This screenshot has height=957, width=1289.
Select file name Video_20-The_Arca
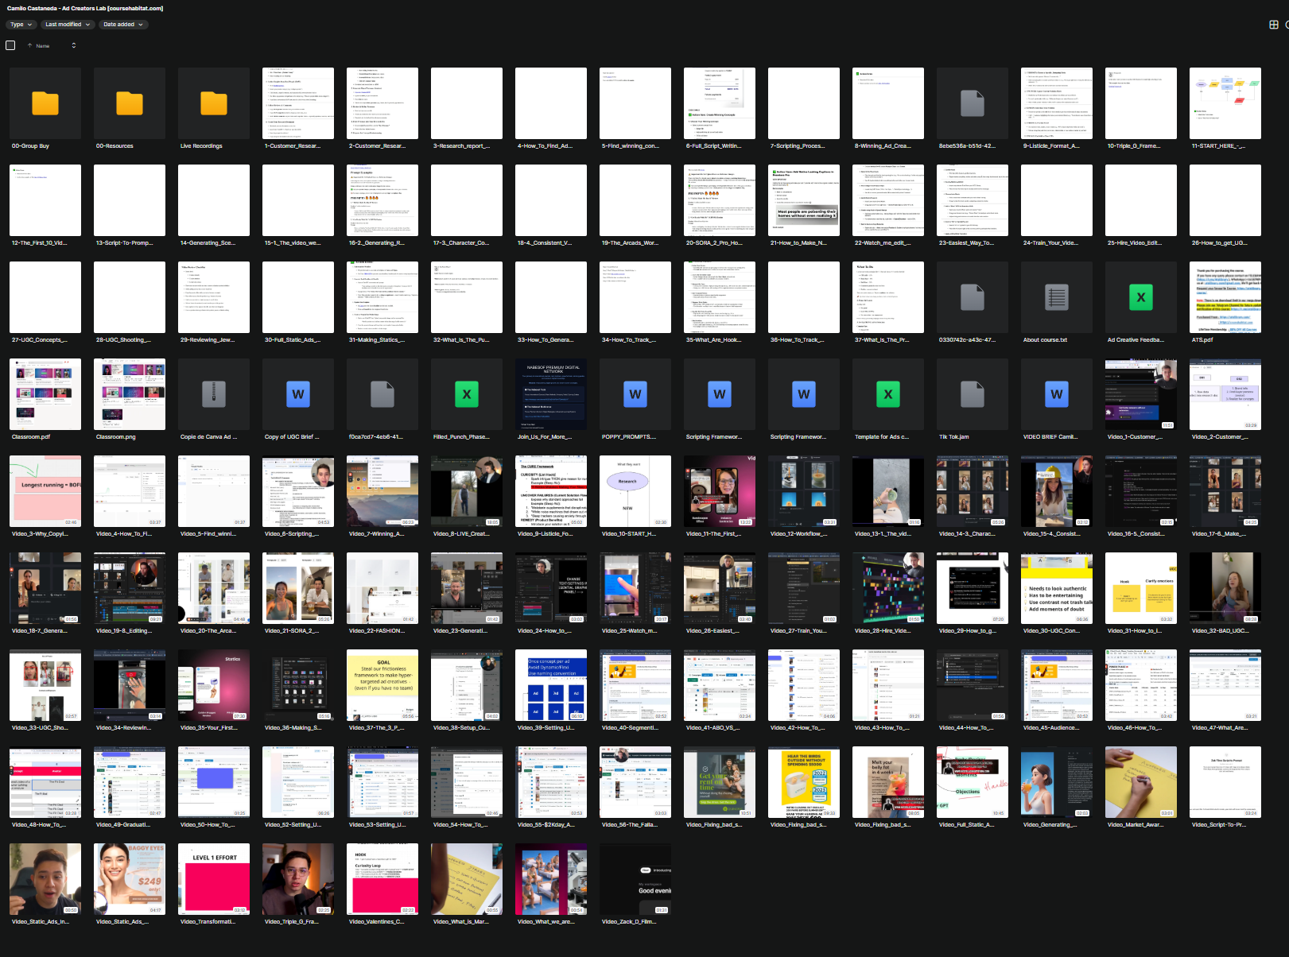click(x=208, y=631)
